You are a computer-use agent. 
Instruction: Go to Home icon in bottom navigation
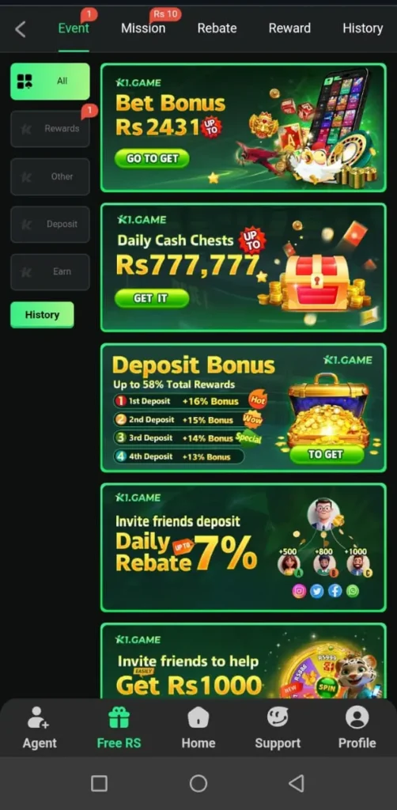pos(198,717)
